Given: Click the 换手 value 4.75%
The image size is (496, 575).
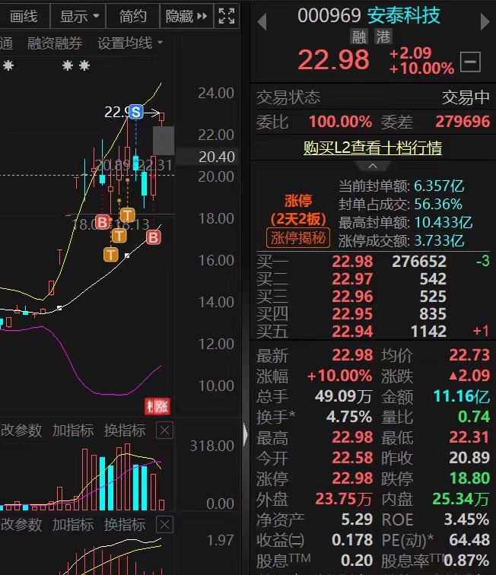Looking at the screenshot, I should [349, 417].
